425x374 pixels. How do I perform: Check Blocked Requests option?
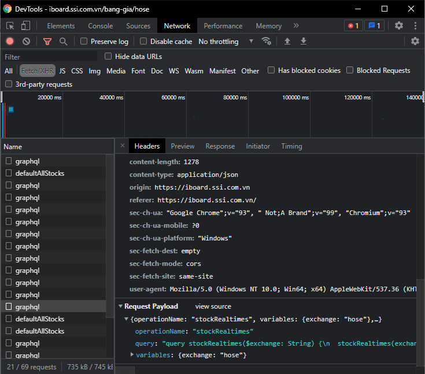350,70
